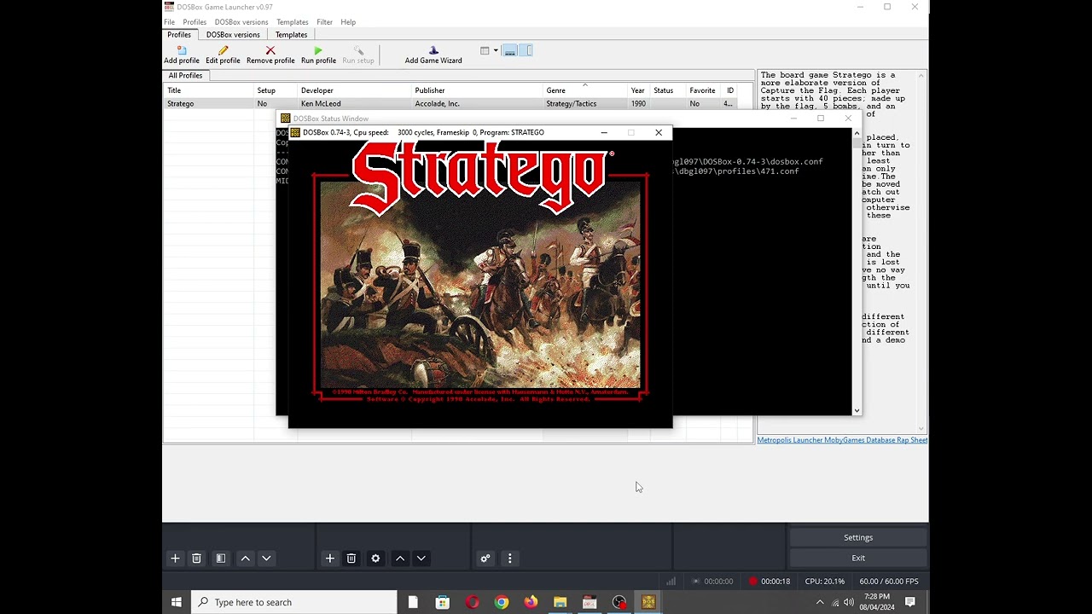Run the selected profile with green arrow
The image size is (1092, 614).
(318, 50)
